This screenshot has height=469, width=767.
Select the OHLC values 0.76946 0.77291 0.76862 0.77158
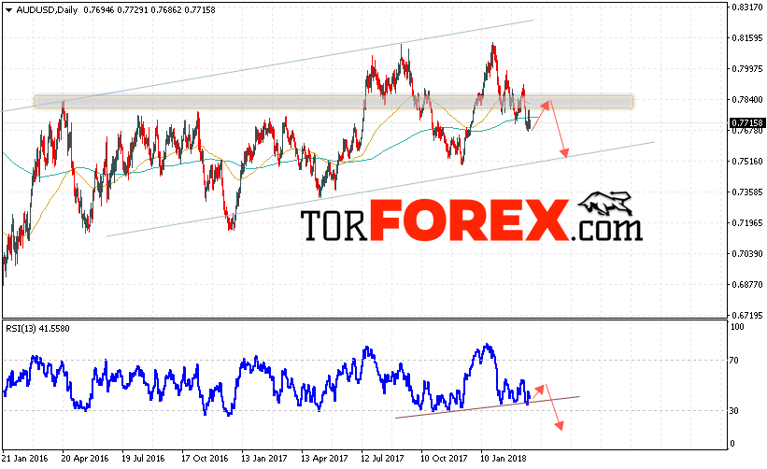pos(149,9)
